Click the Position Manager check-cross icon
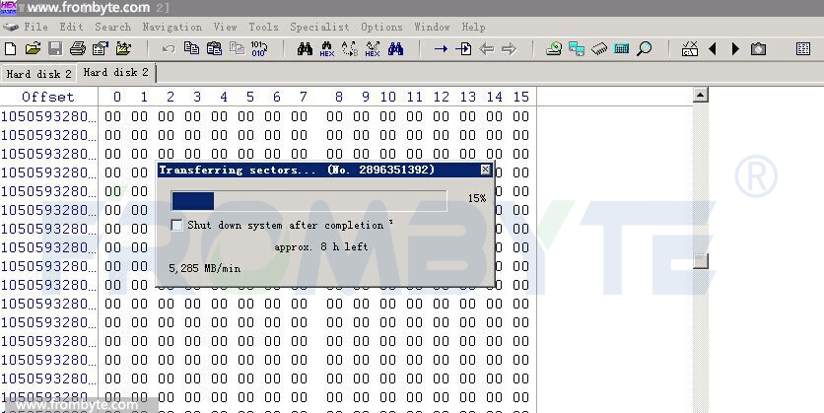The height and width of the screenshot is (413, 824). click(x=690, y=49)
